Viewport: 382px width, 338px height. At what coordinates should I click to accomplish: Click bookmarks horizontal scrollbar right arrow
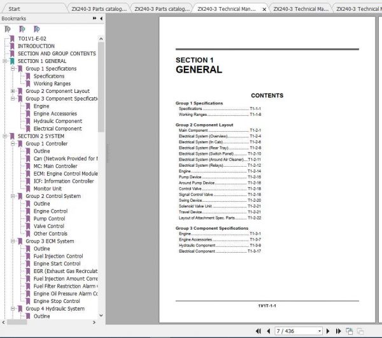[x=94, y=323]
